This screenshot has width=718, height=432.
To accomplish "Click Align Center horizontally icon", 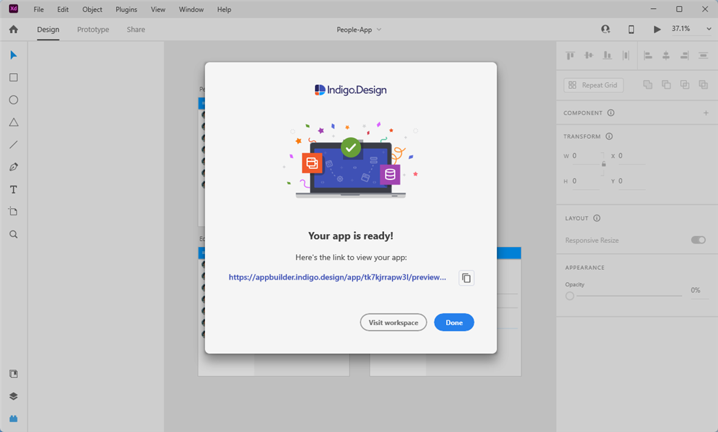I will pos(666,55).
